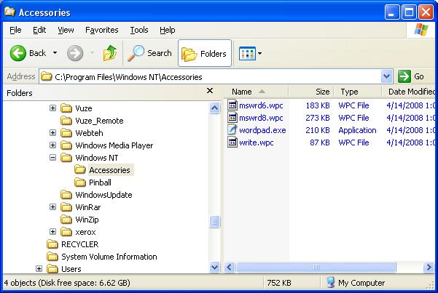Select the Webteh folder icon

pyautogui.click(x=66, y=133)
